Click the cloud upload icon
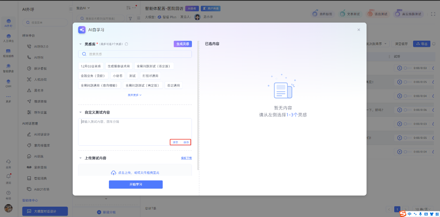Image resolution: width=440 pixels, height=217 pixels. 113,173
